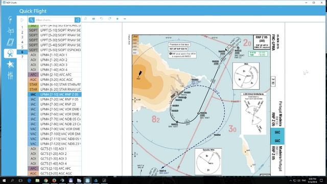Open LPMA [7-50] IAC VOR DME chart
Viewport: 327px width, 184px height.
(55, 109)
